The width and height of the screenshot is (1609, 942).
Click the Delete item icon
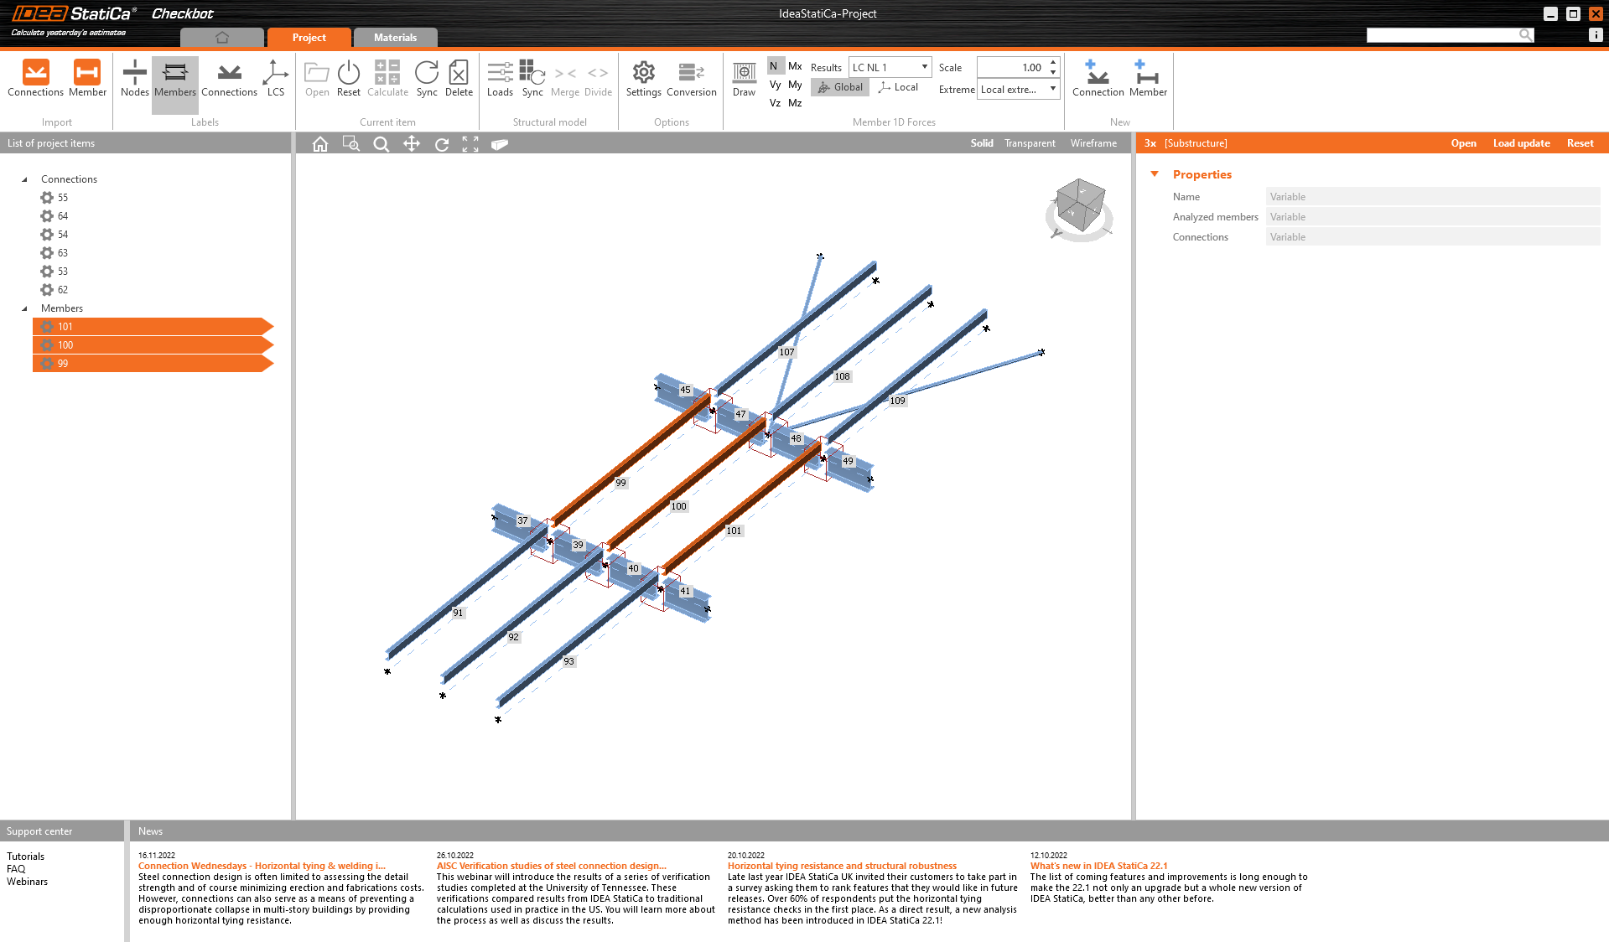(x=459, y=73)
